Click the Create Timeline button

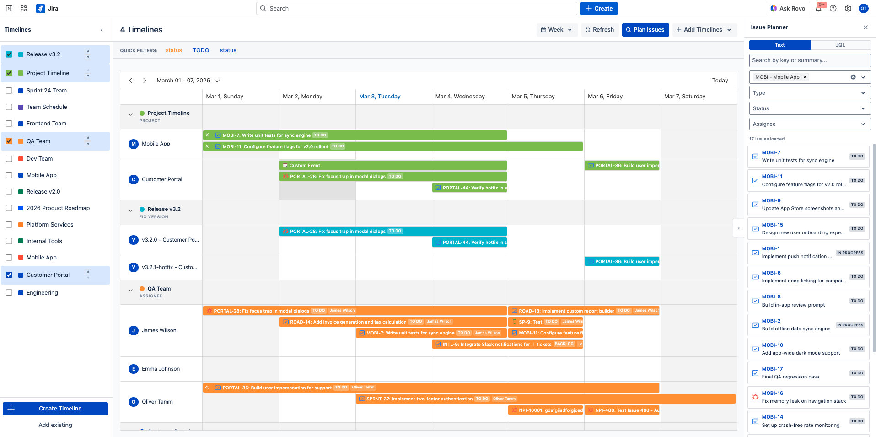click(55, 408)
